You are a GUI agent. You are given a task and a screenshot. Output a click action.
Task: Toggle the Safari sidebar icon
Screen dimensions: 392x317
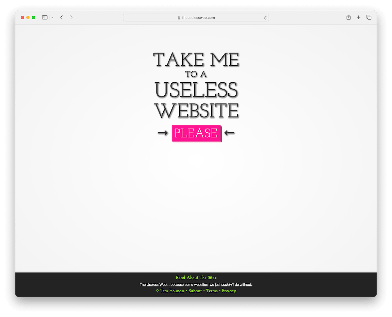click(45, 17)
